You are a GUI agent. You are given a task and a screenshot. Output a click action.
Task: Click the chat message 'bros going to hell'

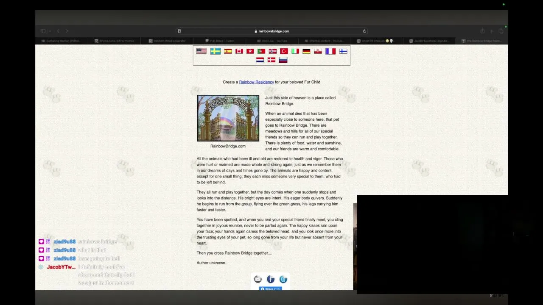coord(99,259)
